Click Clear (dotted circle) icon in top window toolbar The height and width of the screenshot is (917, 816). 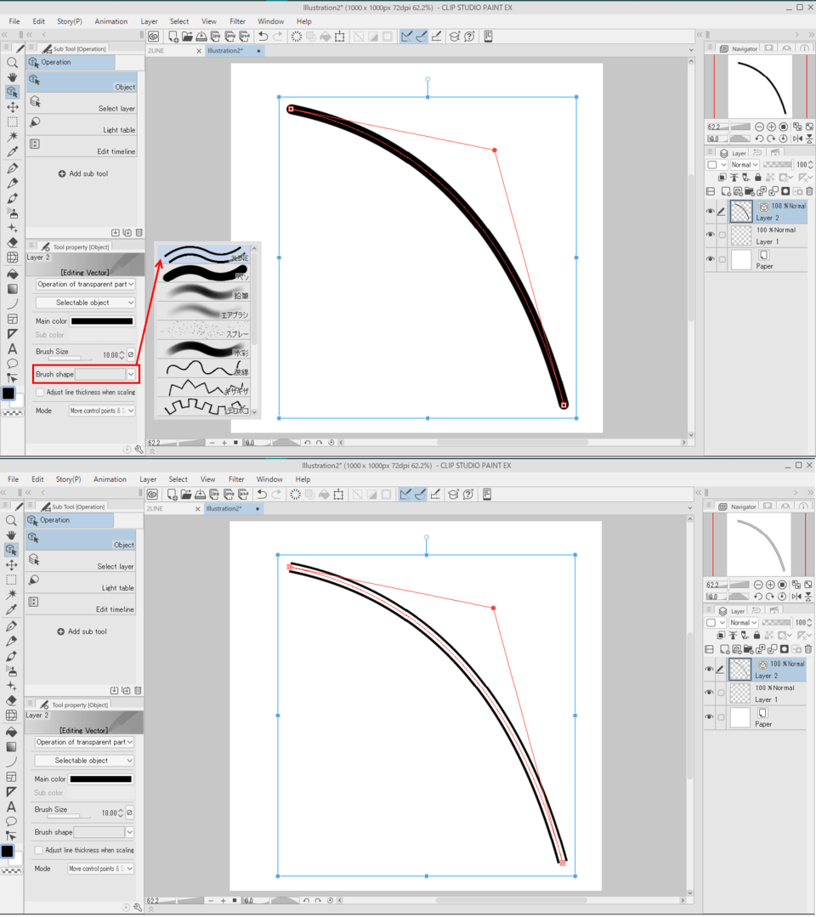[x=297, y=37]
